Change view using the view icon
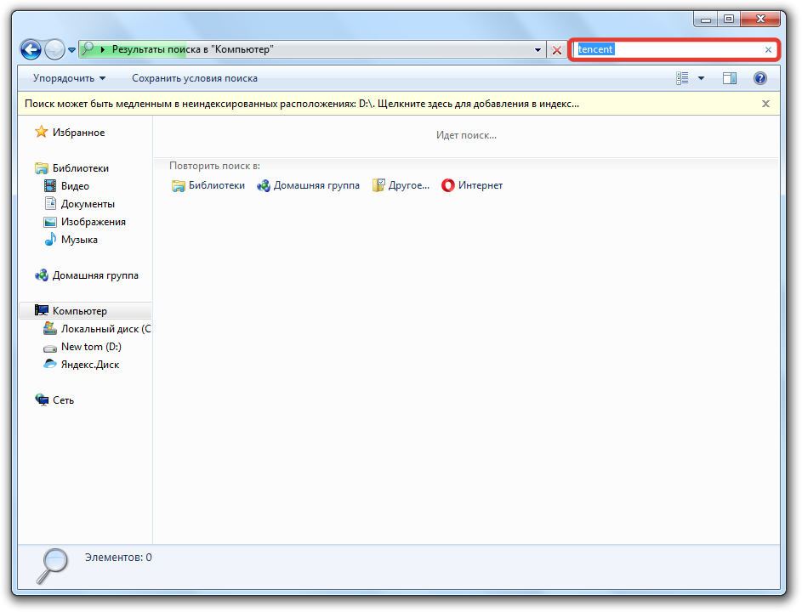802x612 pixels. pos(682,78)
